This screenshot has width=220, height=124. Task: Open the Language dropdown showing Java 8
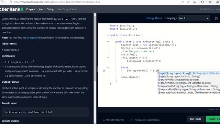point(194,18)
